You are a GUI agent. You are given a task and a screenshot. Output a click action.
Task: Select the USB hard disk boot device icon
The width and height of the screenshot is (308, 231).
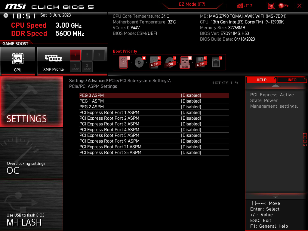pyautogui.click(x=155, y=62)
